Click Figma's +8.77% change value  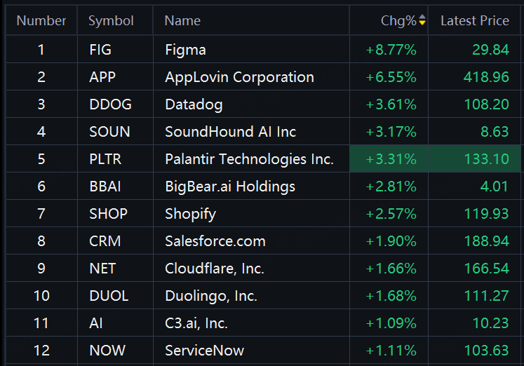[x=391, y=50]
